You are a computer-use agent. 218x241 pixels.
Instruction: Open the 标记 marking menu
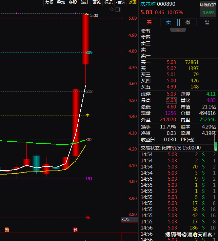(108, 2)
